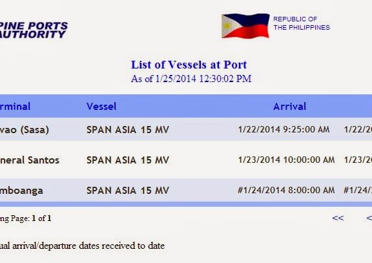Click the List of Vessels at Port heading
The image size is (372, 263).
tap(189, 65)
